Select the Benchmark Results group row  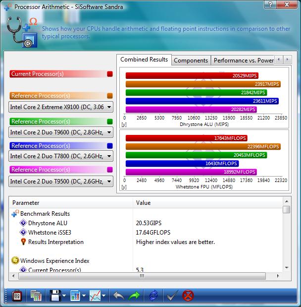(146, 213)
